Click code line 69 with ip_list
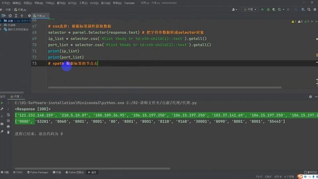Viewport: 318px width, 179px height. click(127, 39)
